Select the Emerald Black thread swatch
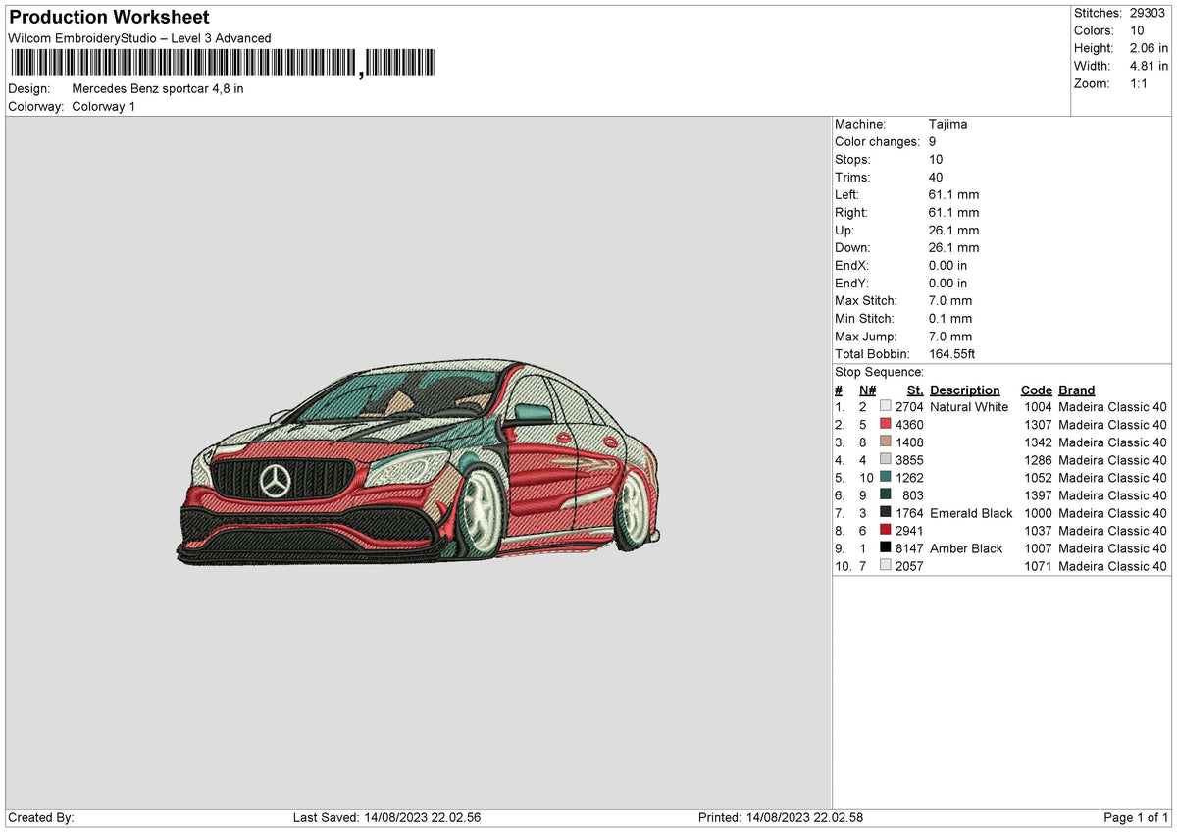The height and width of the screenshot is (832, 1177). pos(884,513)
